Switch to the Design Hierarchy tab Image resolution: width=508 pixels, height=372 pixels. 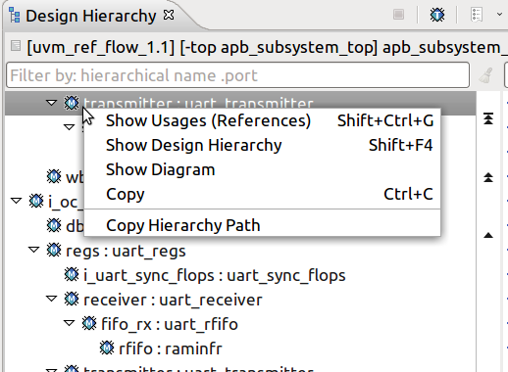click(91, 16)
